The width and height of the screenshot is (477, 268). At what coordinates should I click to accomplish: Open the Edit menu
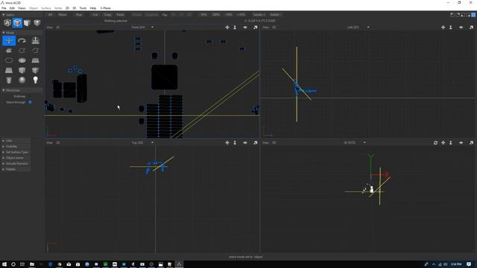point(12,8)
